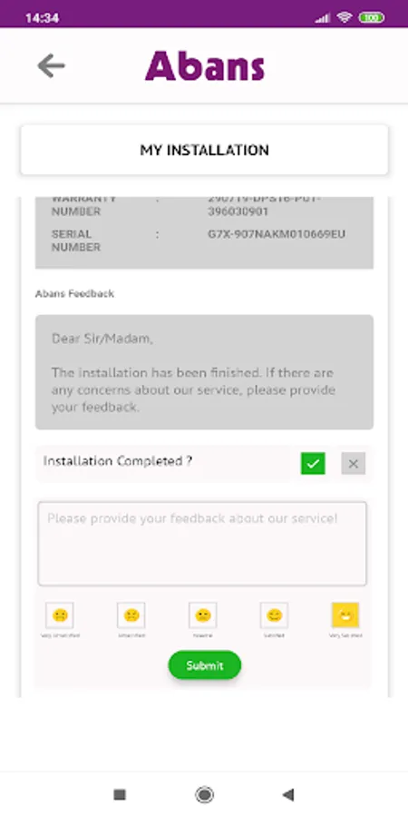Tap the Abans logo
This screenshot has width=408, height=817.
[x=205, y=66]
